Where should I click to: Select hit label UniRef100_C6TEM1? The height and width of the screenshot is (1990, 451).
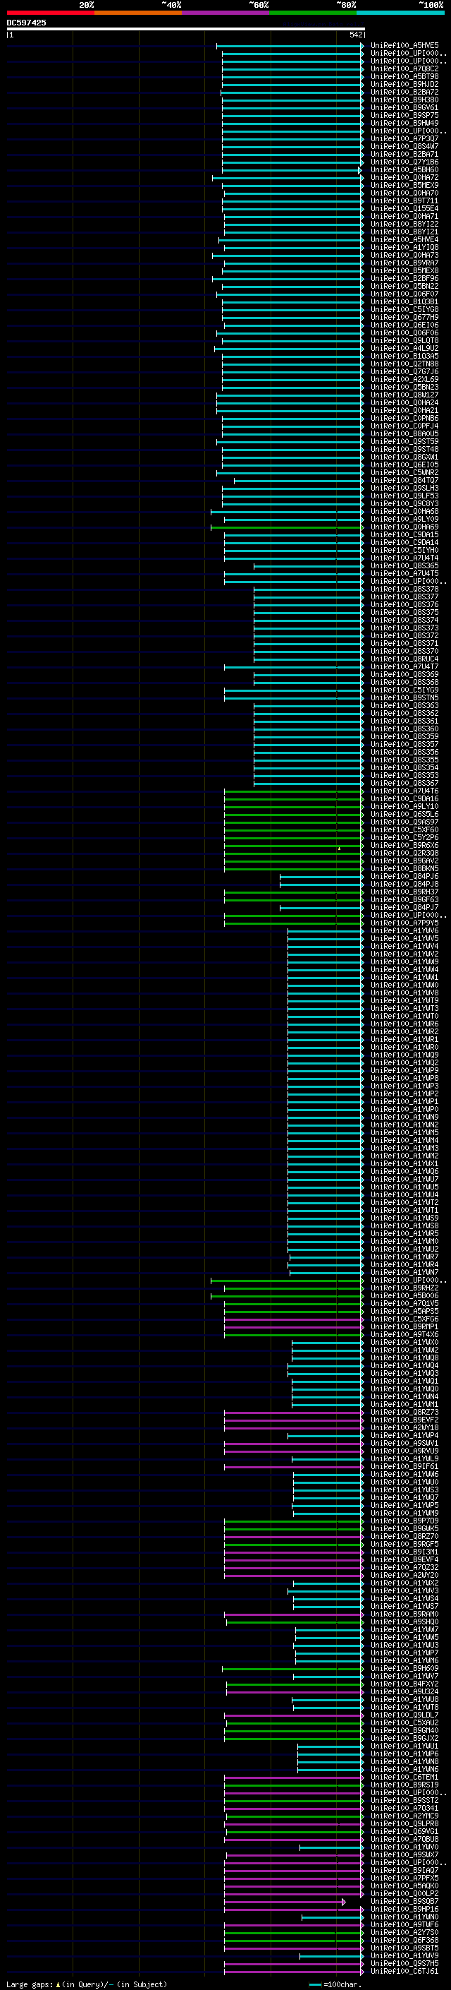(404, 1777)
